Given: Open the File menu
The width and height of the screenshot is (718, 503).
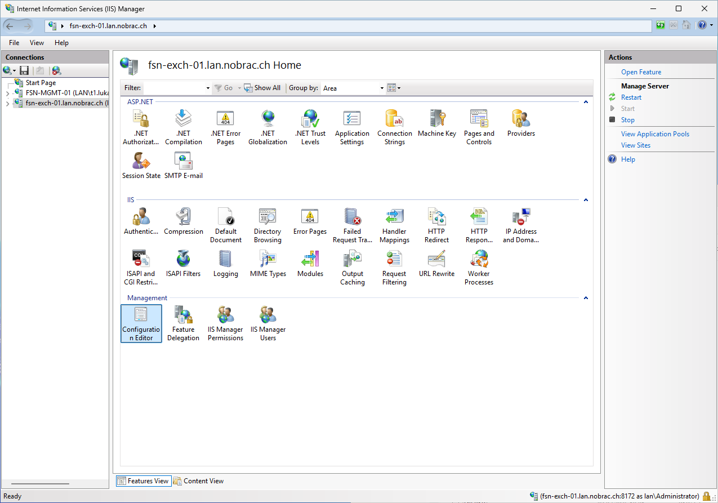Looking at the screenshot, I should (14, 43).
